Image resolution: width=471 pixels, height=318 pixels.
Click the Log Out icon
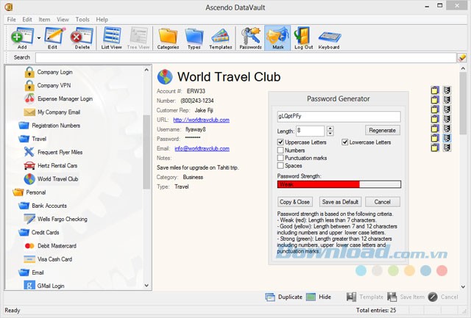[x=302, y=35]
